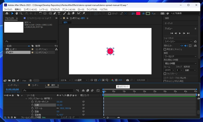Open the red 塗り fill color swatch
The width and height of the screenshot is (203, 122).
pos(138,13)
